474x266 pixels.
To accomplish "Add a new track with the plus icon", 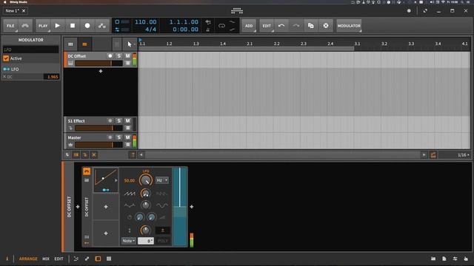I will point(101,71).
